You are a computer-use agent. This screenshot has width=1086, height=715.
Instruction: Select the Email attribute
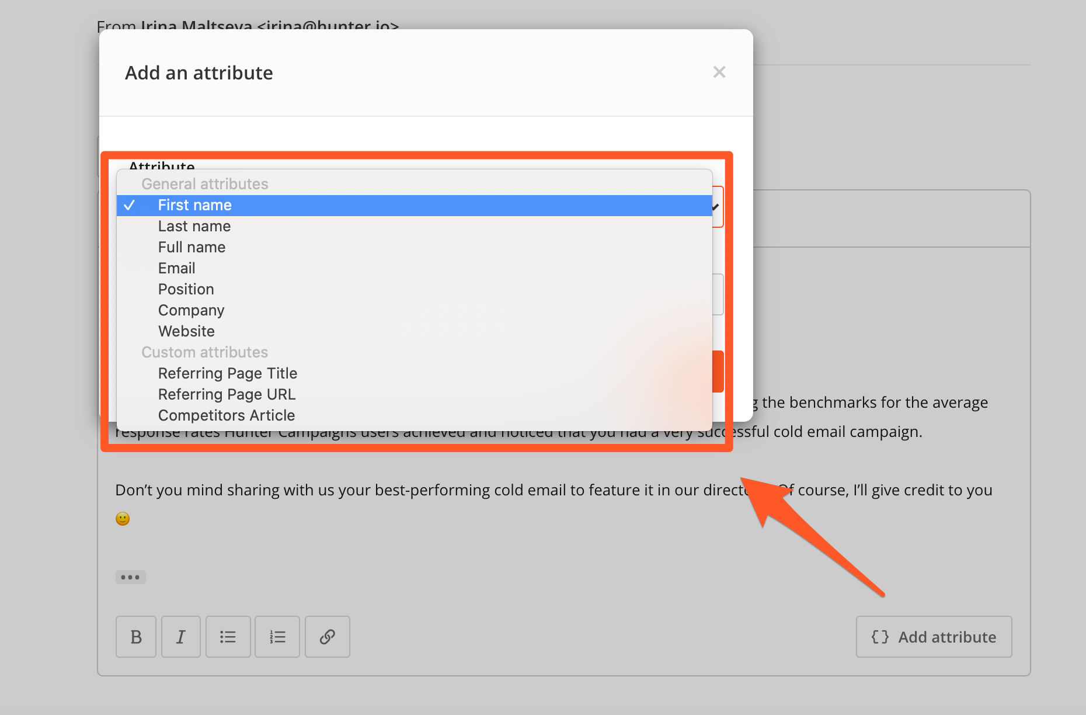(x=415, y=269)
